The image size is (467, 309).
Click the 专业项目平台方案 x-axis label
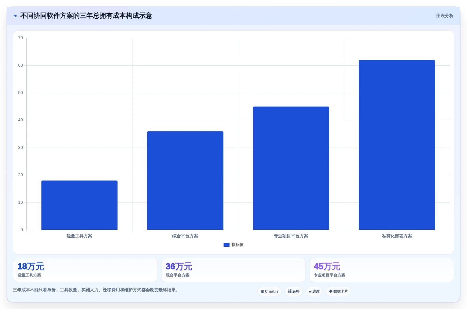tap(291, 236)
